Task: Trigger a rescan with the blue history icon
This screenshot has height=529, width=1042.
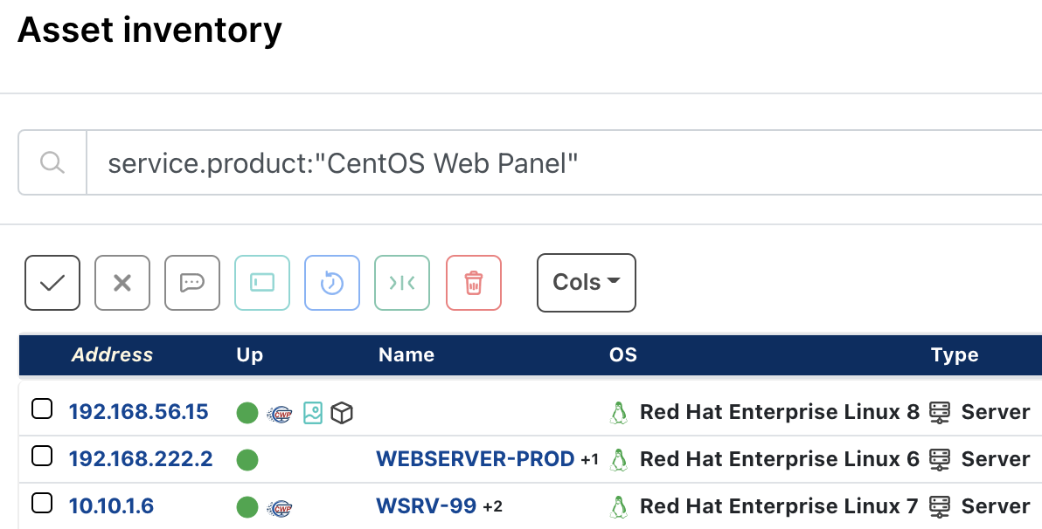Action: [x=332, y=282]
